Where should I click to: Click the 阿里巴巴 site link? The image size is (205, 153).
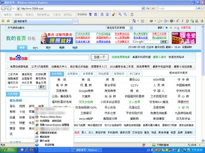pos(183,102)
